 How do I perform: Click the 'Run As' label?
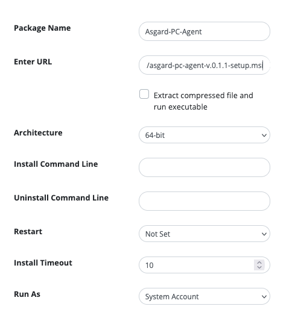[x=27, y=294]
